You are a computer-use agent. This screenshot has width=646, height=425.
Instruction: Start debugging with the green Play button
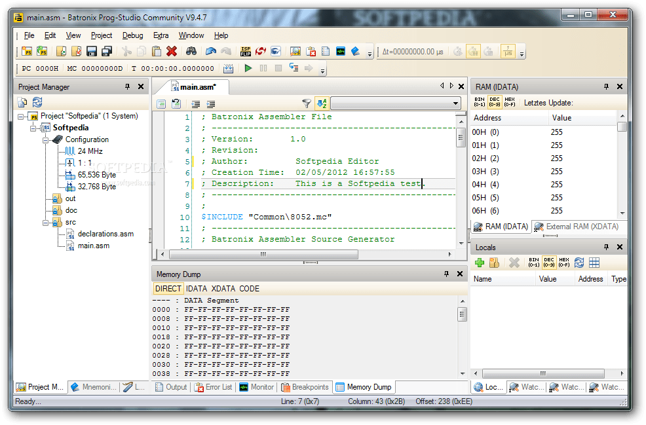(x=248, y=68)
